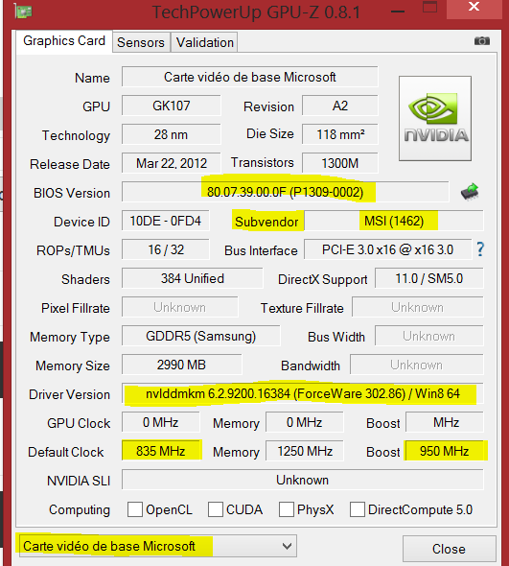Click the Memory Size value 2990 MB
The height and width of the screenshot is (566, 509).
click(x=181, y=365)
